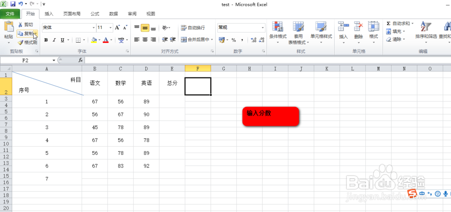Open the number format dropdown (常规)
This screenshot has width=451, height=212.
262,28
